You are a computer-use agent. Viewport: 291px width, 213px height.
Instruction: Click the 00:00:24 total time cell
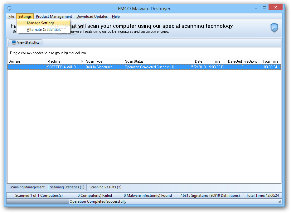coord(270,67)
